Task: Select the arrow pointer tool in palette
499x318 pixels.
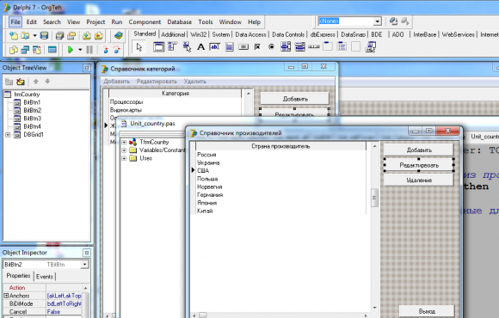Action: tap(139, 47)
